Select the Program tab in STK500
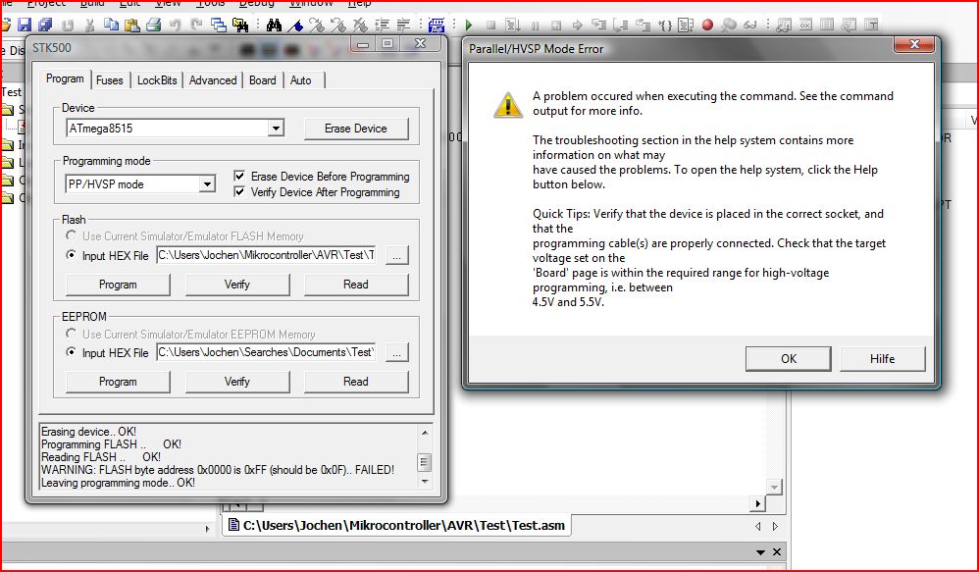The height and width of the screenshot is (572, 979). click(x=65, y=78)
